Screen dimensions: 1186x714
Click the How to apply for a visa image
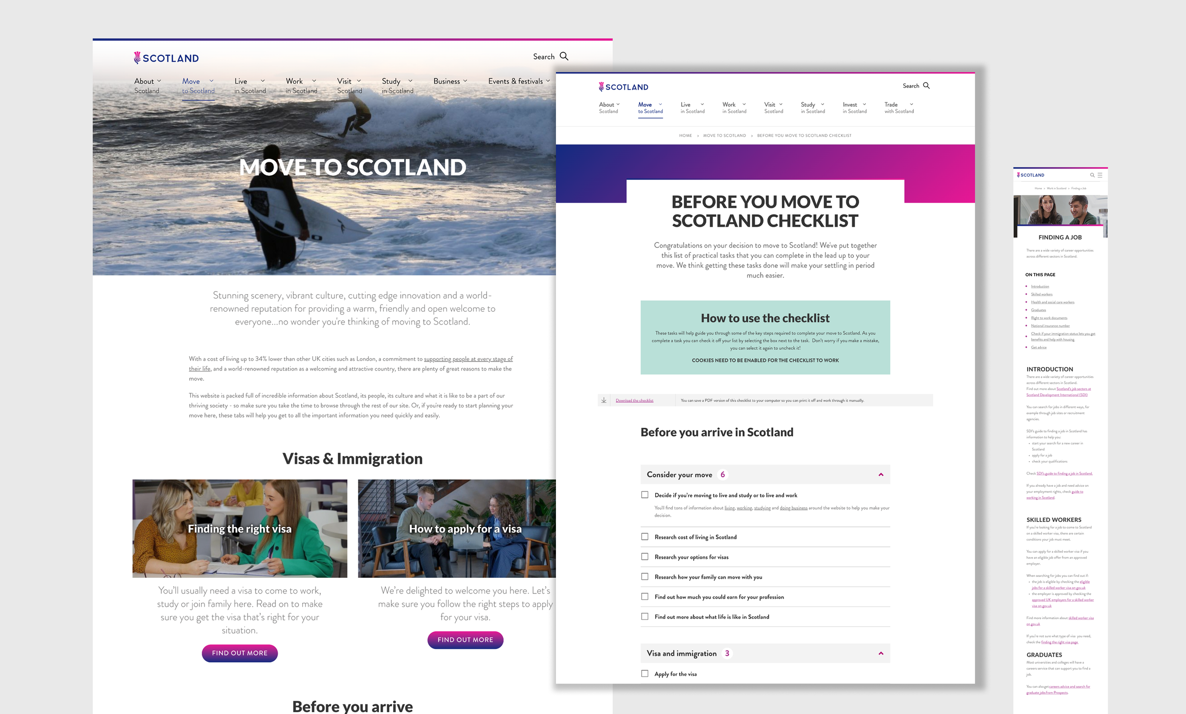pos(457,529)
